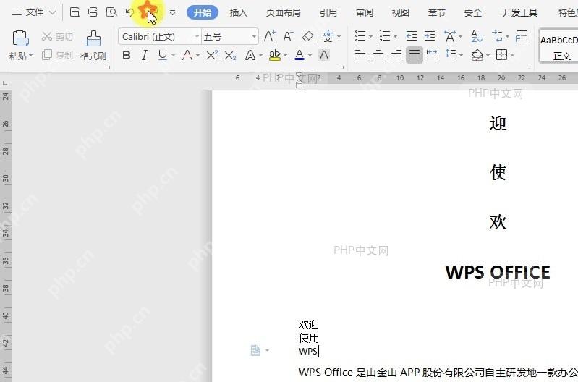Viewport: 578px width, 382px height.
Task: Click the bullet list icon
Action: tap(360, 36)
